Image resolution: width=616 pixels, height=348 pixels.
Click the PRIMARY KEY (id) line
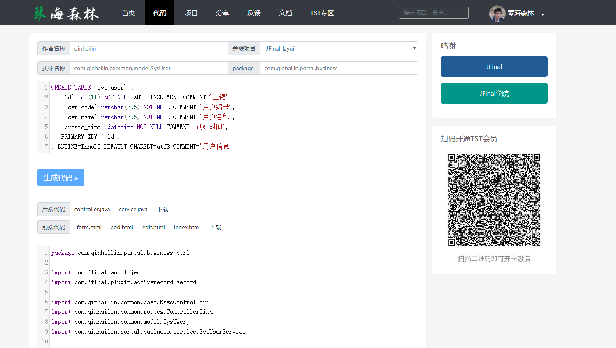[91, 137]
